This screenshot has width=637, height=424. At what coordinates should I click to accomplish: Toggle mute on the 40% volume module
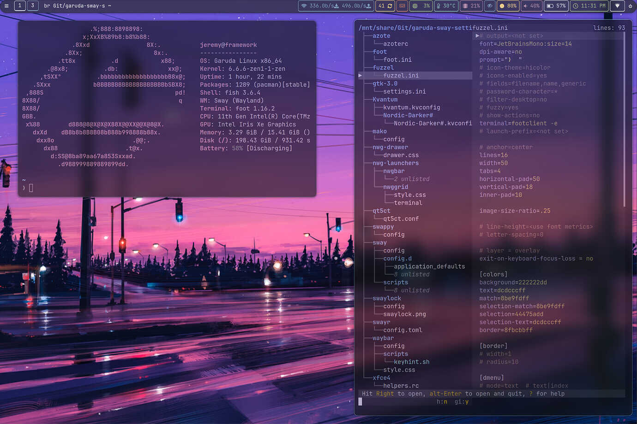click(x=531, y=6)
